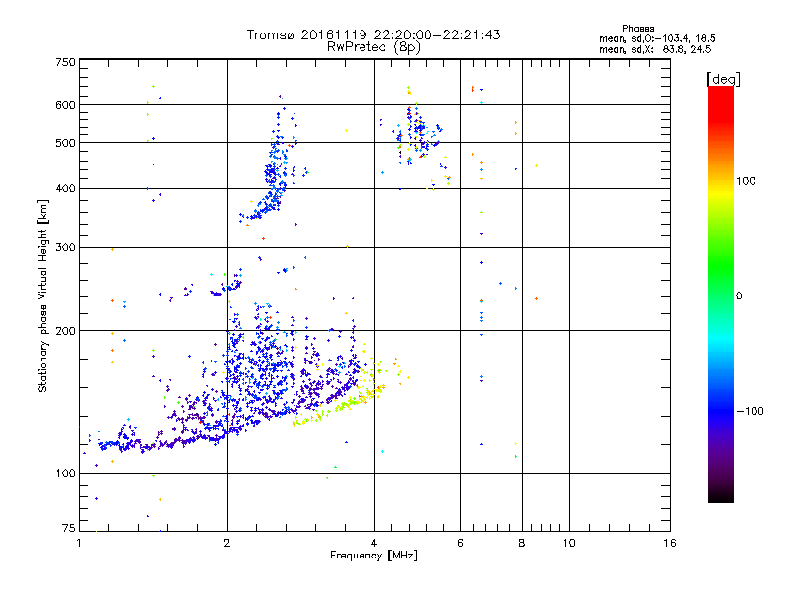The height and width of the screenshot is (591, 788).
Task: Click the y-axis label '300'
Action: [x=65, y=248]
